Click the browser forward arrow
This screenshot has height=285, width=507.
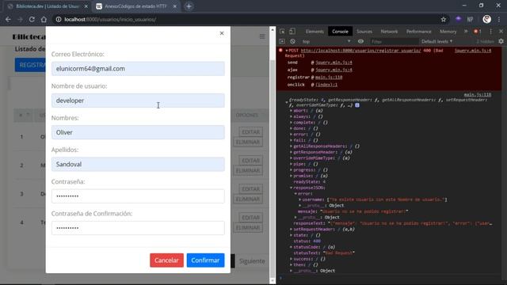coord(20,19)
